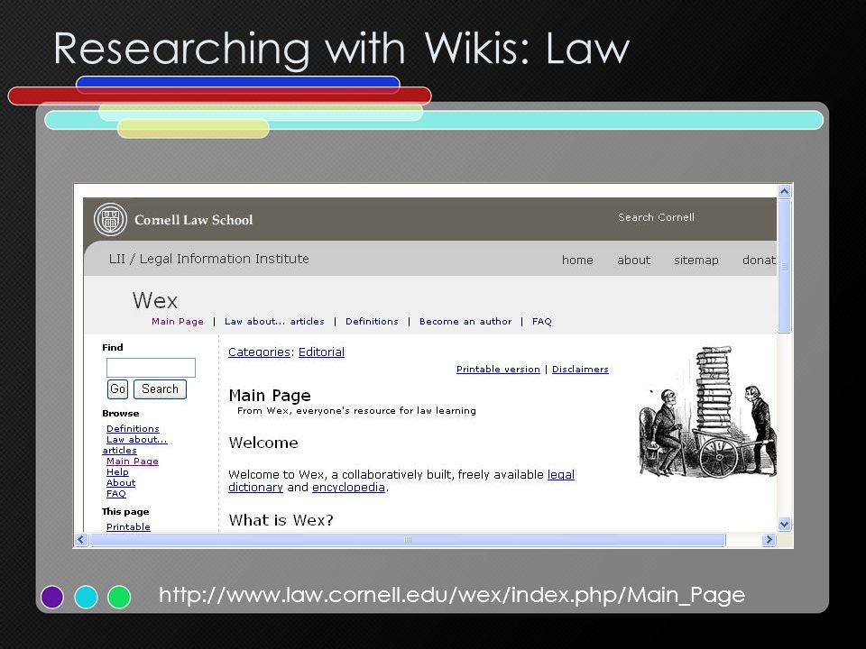Open Become an author page
The height and width of the screenshot is (649, 866).
(x=465, y=321)
